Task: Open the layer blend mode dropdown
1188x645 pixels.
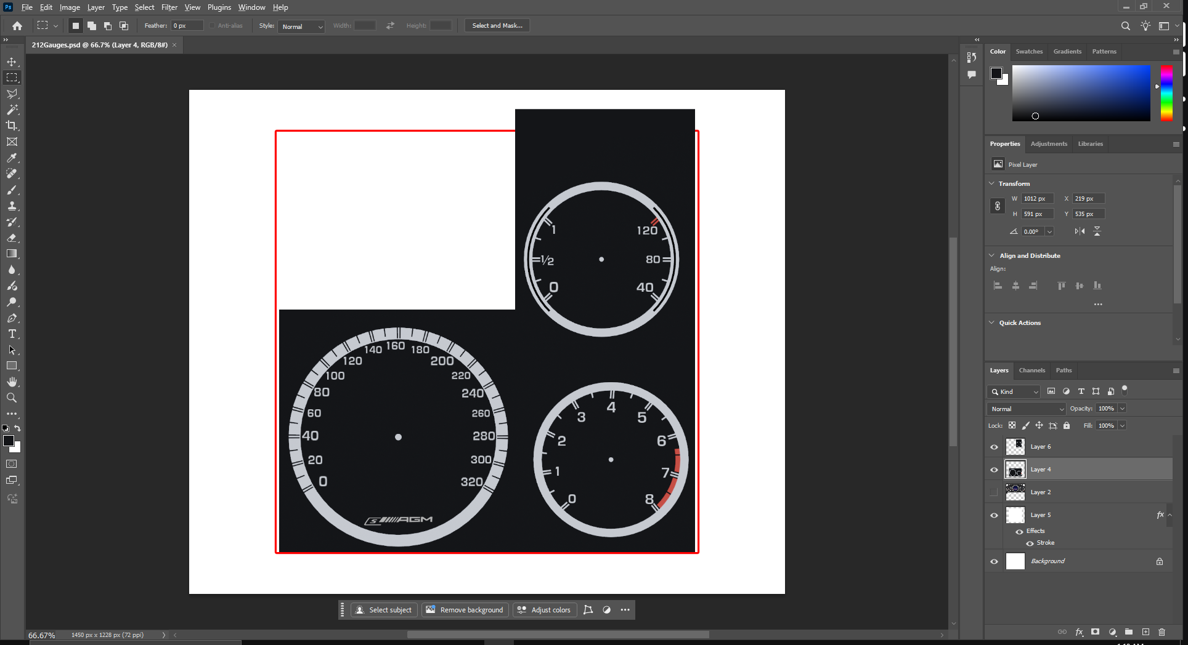Action: [1026, 409]
